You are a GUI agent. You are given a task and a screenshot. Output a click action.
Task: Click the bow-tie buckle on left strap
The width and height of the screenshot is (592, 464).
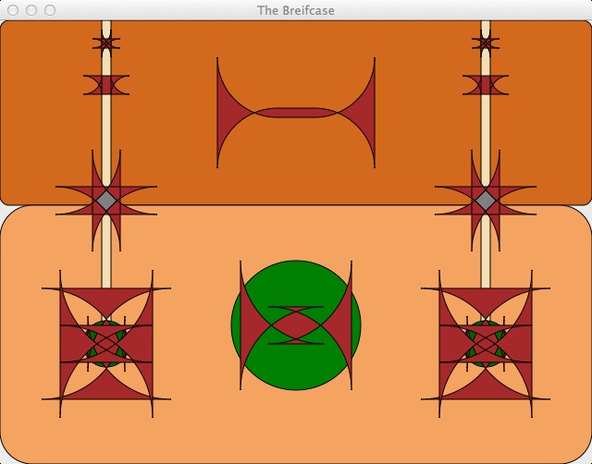pos(106,85)
